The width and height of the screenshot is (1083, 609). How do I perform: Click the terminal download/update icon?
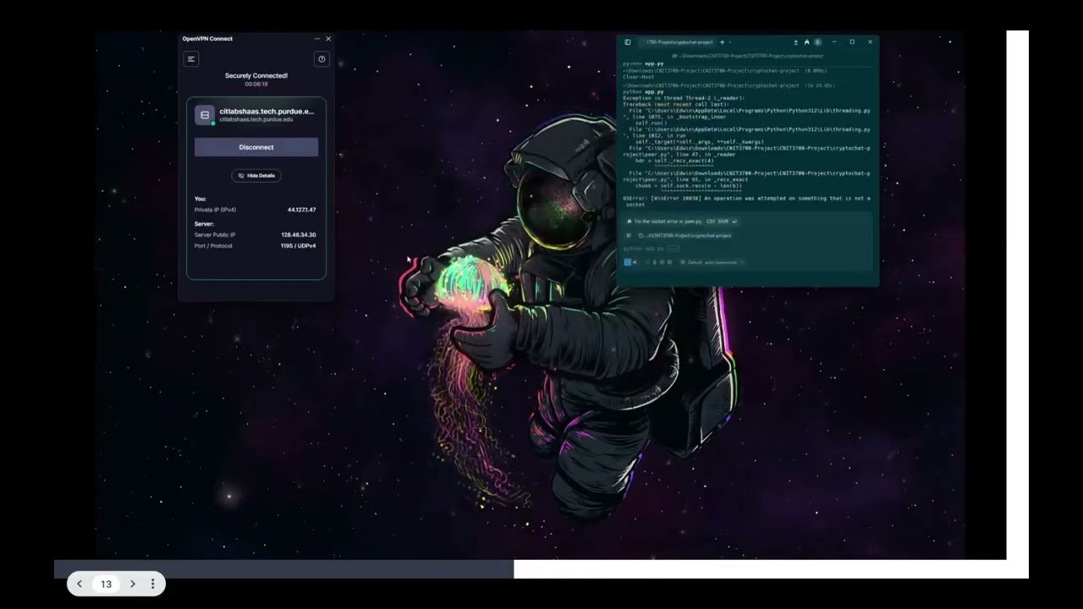pos(795,42)
